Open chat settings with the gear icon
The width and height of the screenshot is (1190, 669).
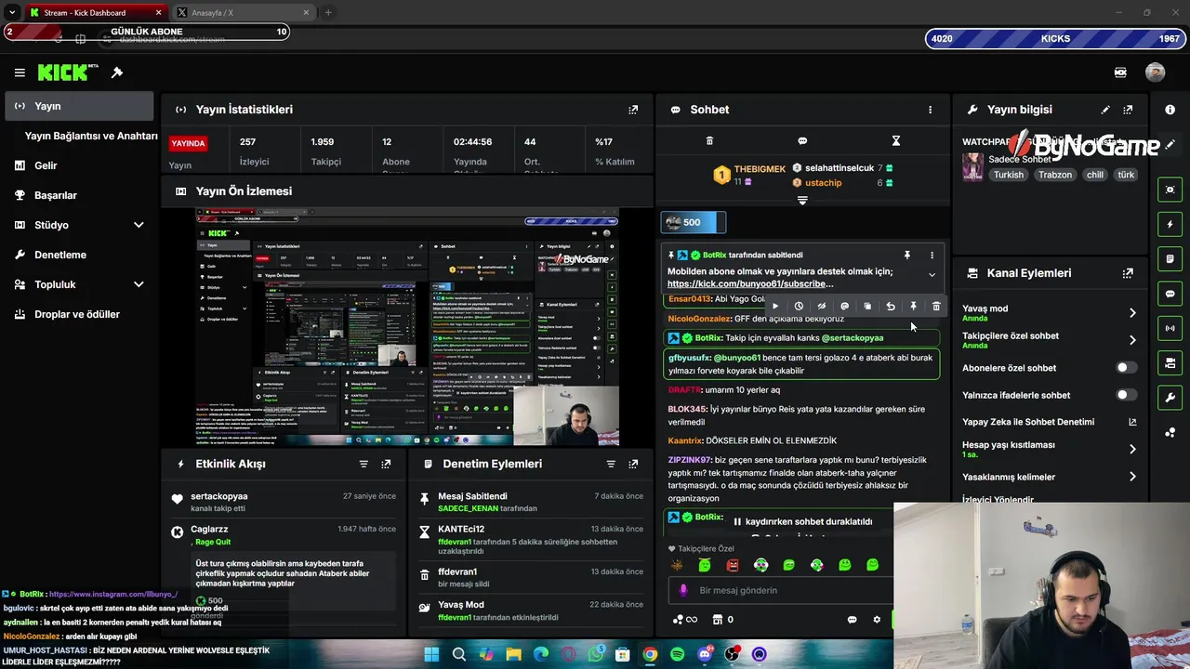876,620
